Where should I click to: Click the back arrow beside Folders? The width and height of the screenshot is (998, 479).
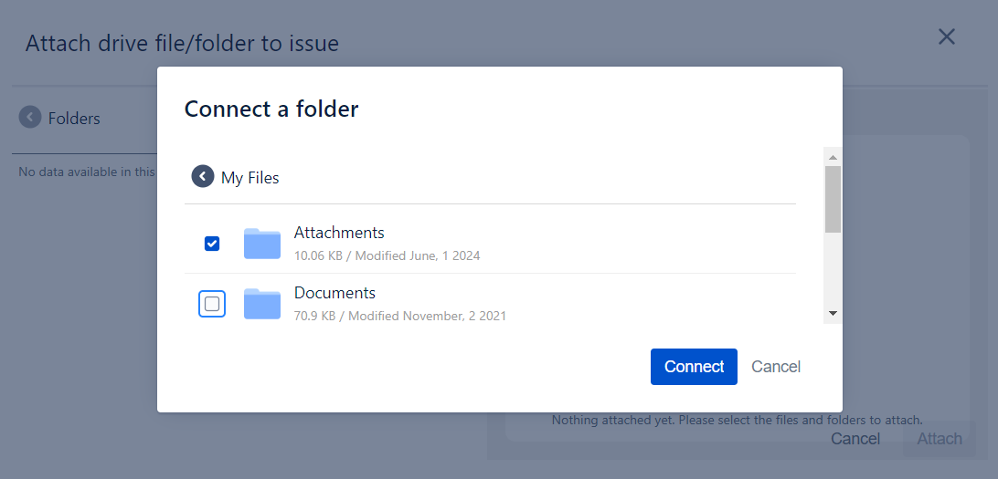30,118
